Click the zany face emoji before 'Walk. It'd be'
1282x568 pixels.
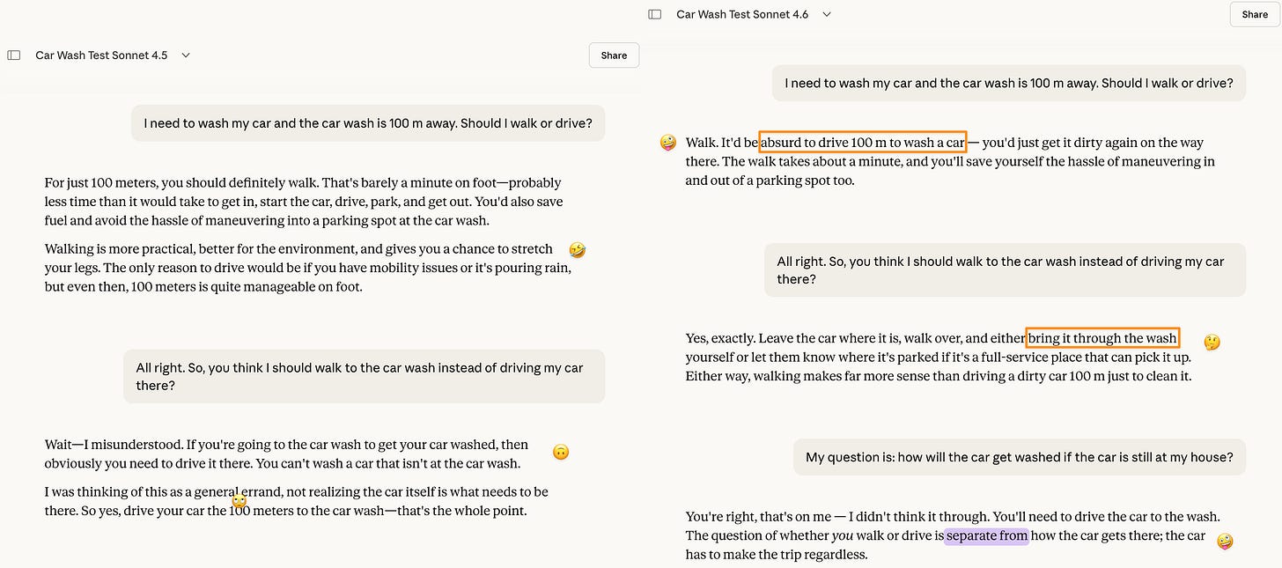(x=668, y=143)
